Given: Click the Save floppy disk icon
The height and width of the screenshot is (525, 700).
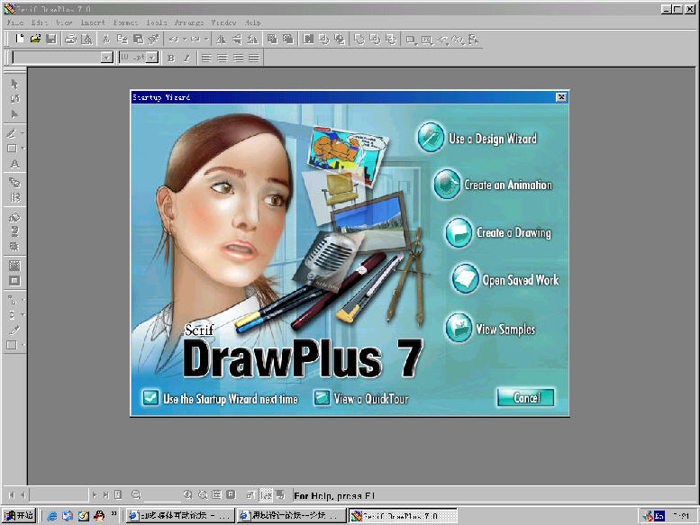Looking at the screenshot, I should point(51,40).
